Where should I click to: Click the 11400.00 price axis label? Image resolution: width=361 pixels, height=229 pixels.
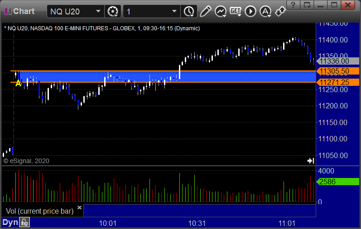(x=333, y=40)
